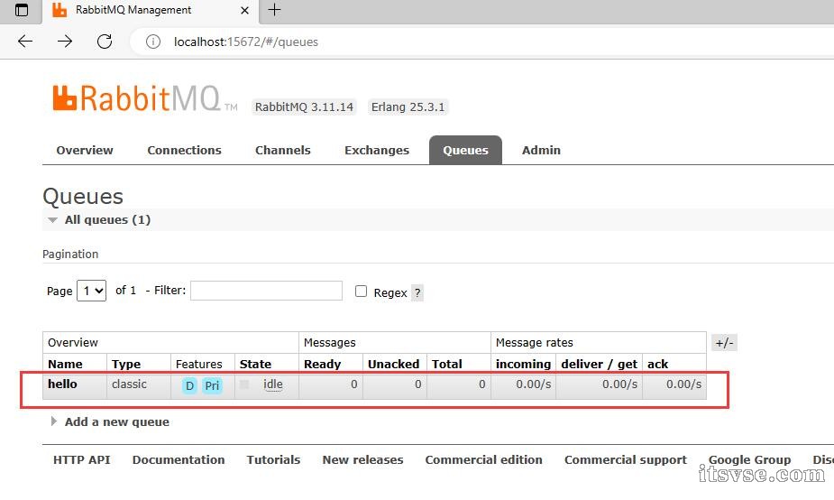The width and height of the screenshot is (834, 500).
Task: Click the +/- column selector button
Action: [x=724, y=343]
